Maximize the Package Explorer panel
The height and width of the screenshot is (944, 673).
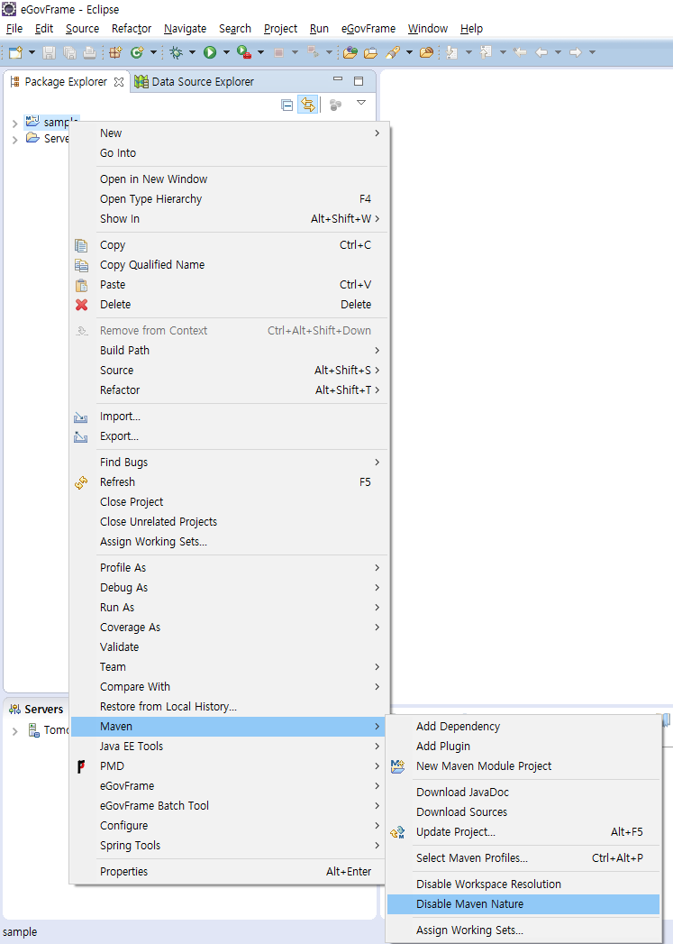(x=359, y=81)
